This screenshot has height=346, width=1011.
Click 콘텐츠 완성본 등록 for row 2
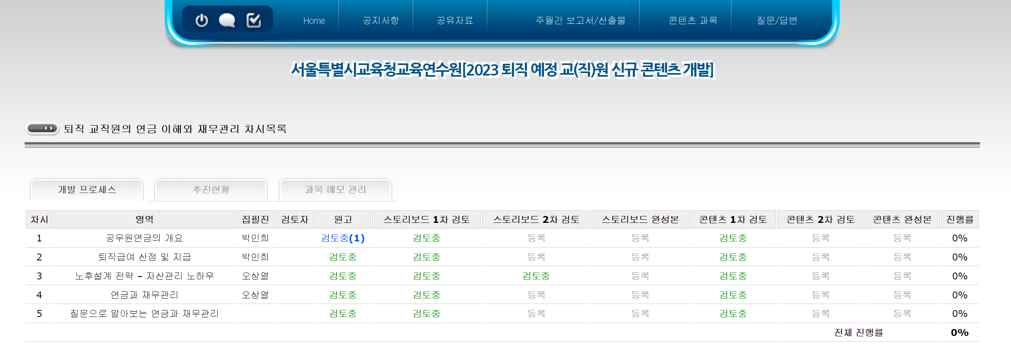tap(902, 257)
